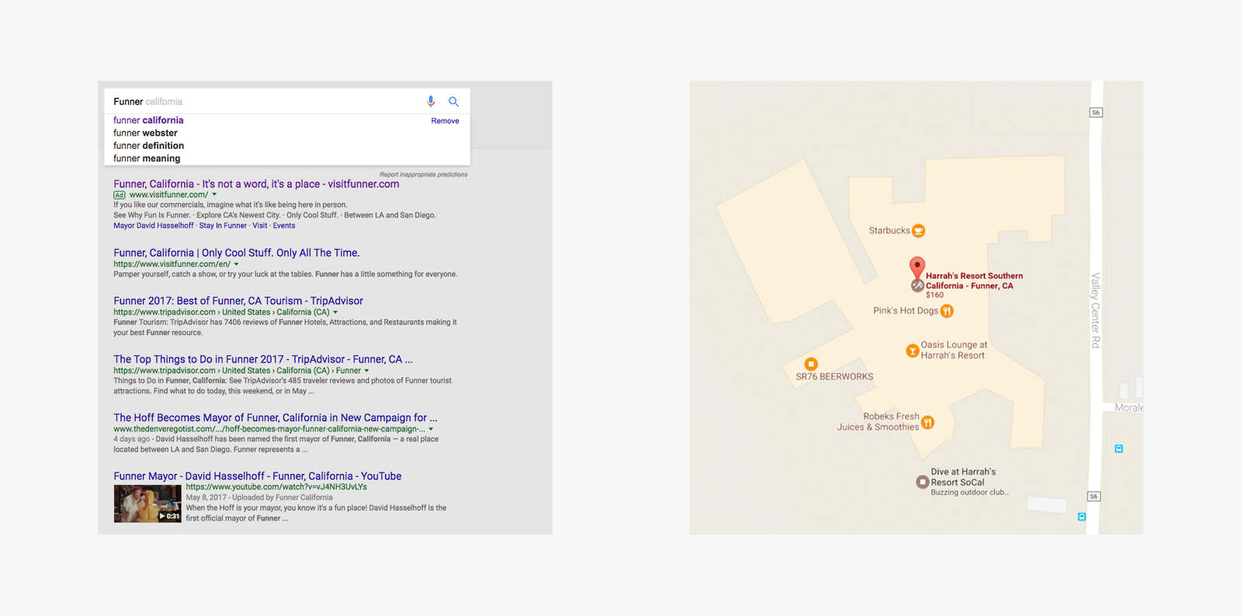The image size is (1242, 616).
Task: Click the Hasselhoff video thumbnail
Action: coord(147,504)
